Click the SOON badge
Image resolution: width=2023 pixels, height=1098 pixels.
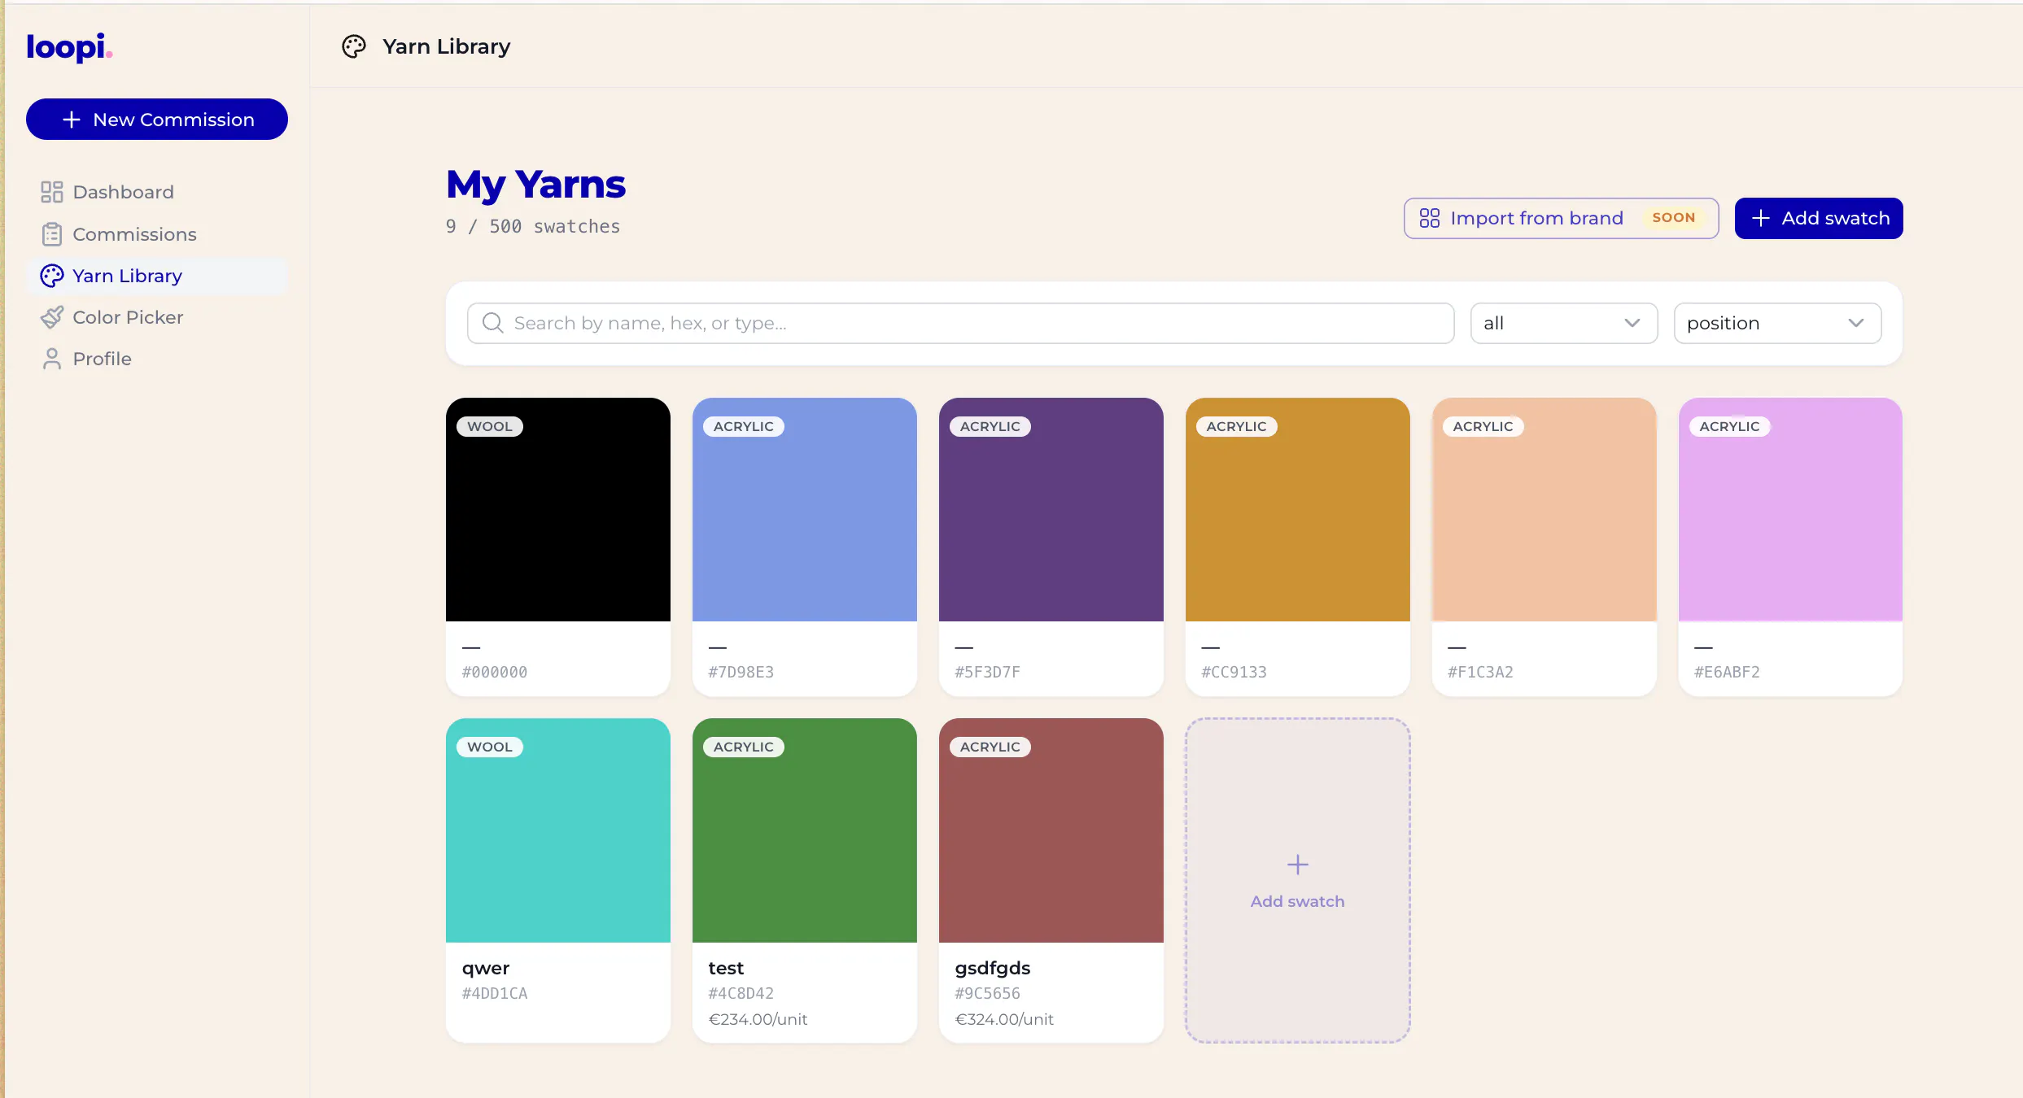tap(1674, 218)
